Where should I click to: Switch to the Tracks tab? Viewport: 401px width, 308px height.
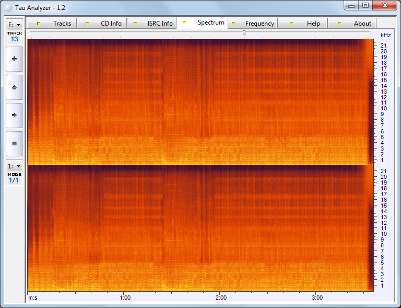[52, 24]
